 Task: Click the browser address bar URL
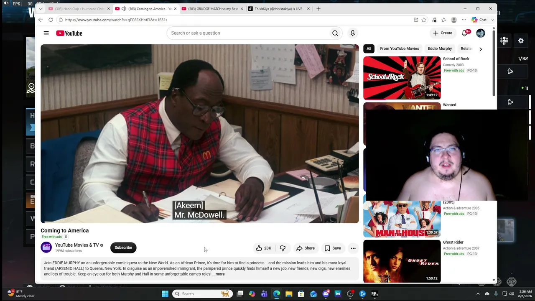coord(116,20)
